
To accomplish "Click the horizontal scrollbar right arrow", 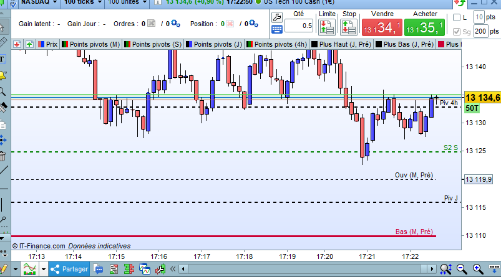I will [432, 269].
